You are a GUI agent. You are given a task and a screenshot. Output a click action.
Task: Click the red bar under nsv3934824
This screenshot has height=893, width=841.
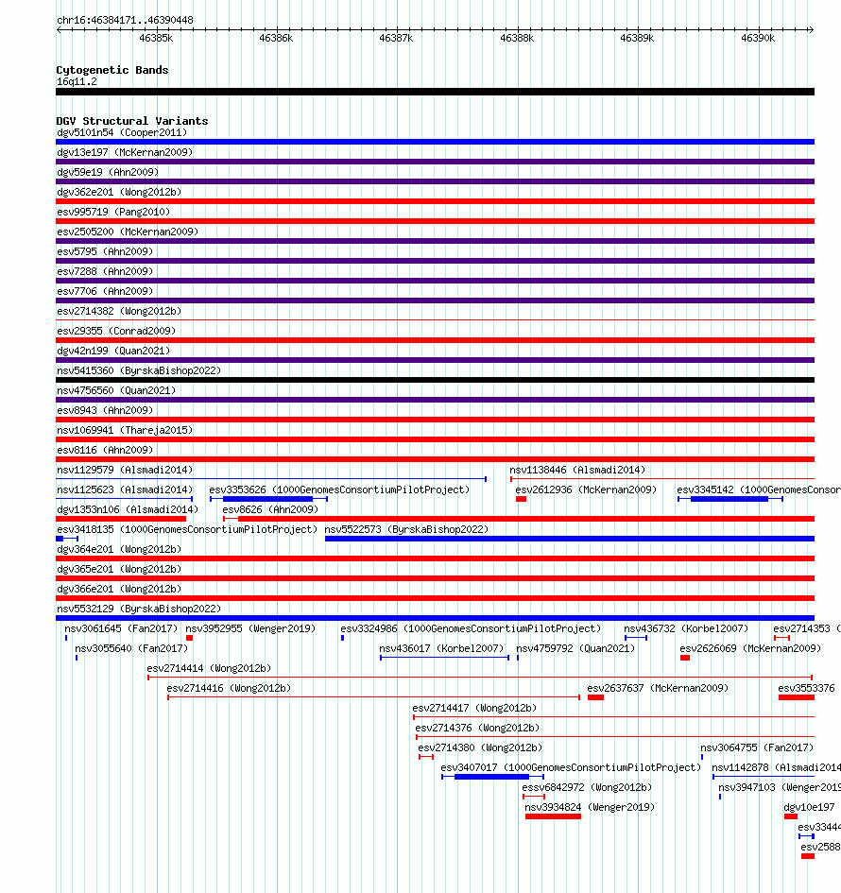pyautogui.click(x=553, y=816)
